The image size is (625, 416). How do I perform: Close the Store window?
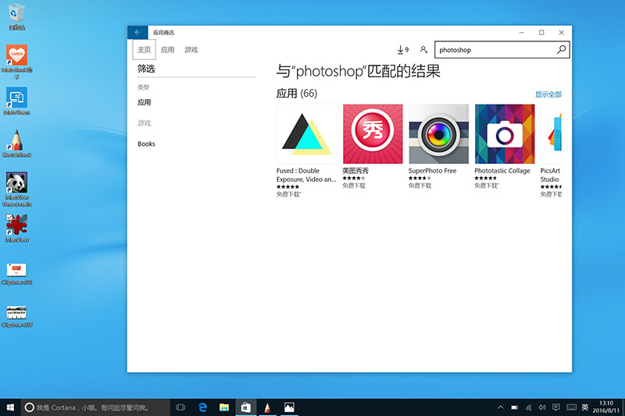pos(561,33)
